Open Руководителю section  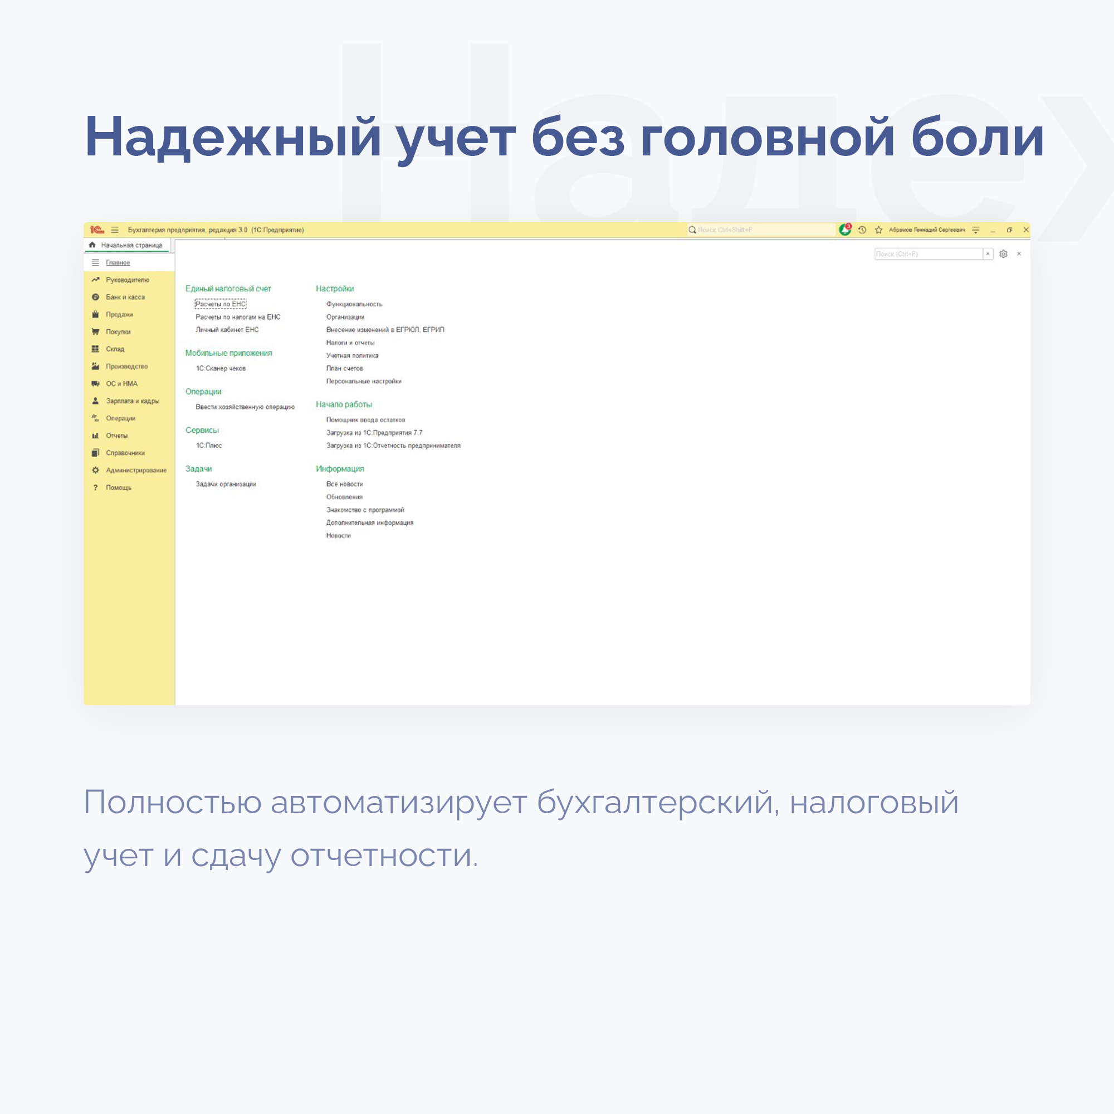[129, 280]
